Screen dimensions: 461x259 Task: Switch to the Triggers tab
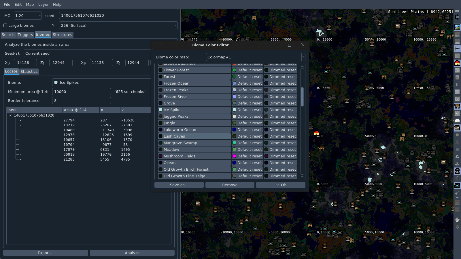25,35
